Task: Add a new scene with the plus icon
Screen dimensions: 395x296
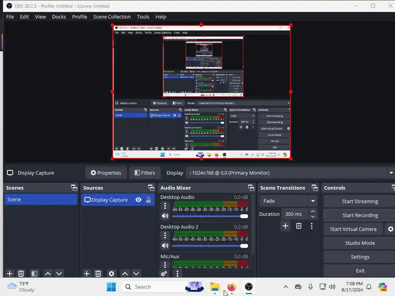Action: [10, 273]
